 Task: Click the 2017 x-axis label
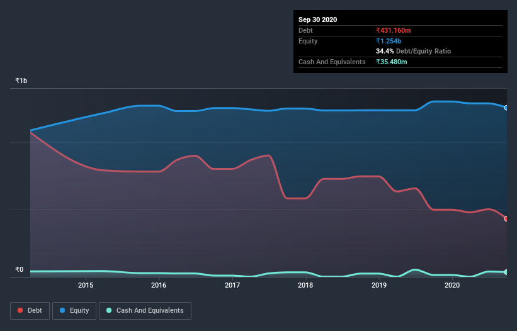click(232, 285)
